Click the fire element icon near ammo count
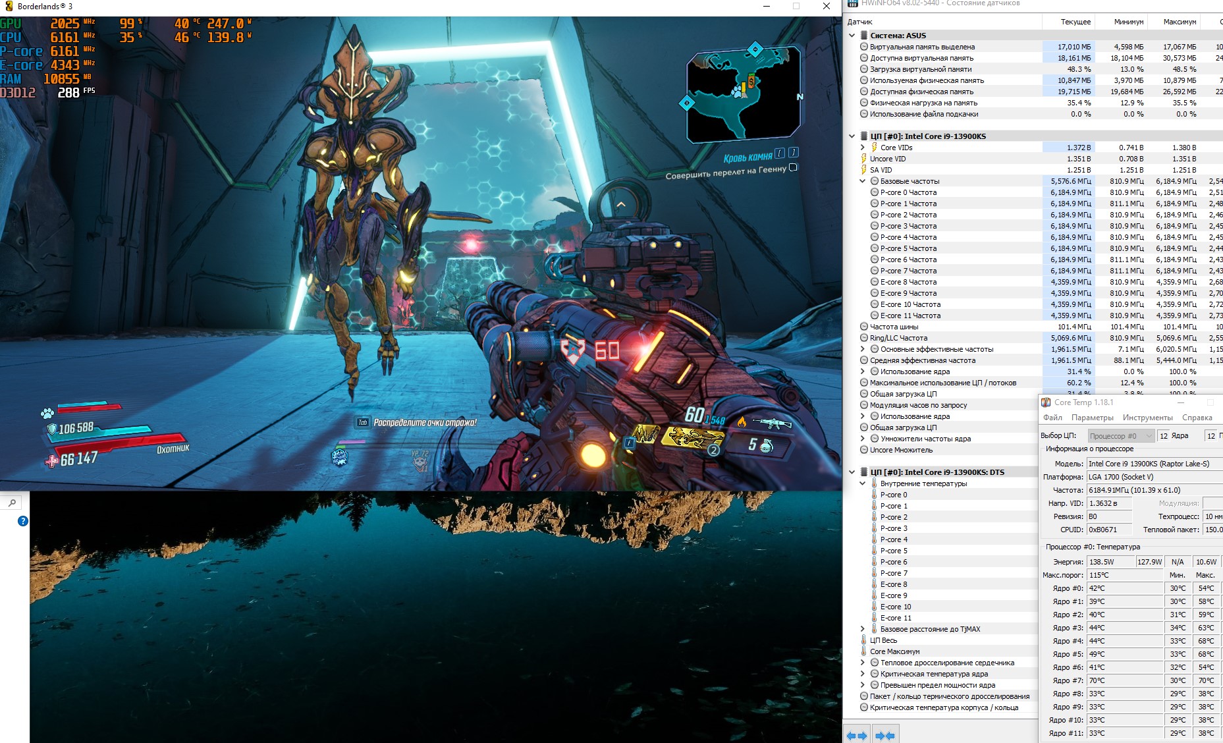The image size is (1223, 743). point(742,422)
